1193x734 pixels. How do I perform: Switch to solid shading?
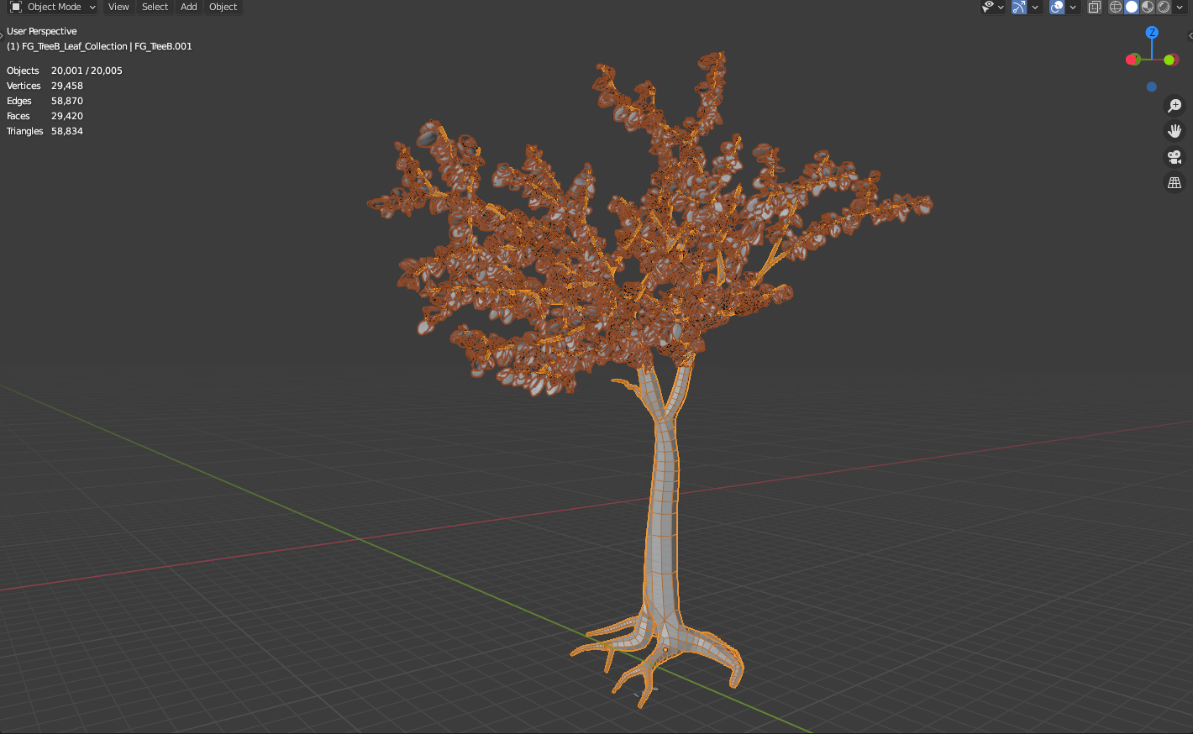1132,7
